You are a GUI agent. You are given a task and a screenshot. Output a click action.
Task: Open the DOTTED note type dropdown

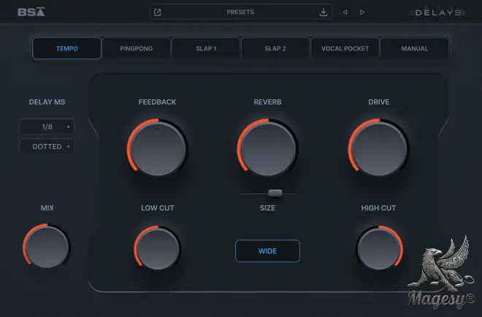coord(47,146)
